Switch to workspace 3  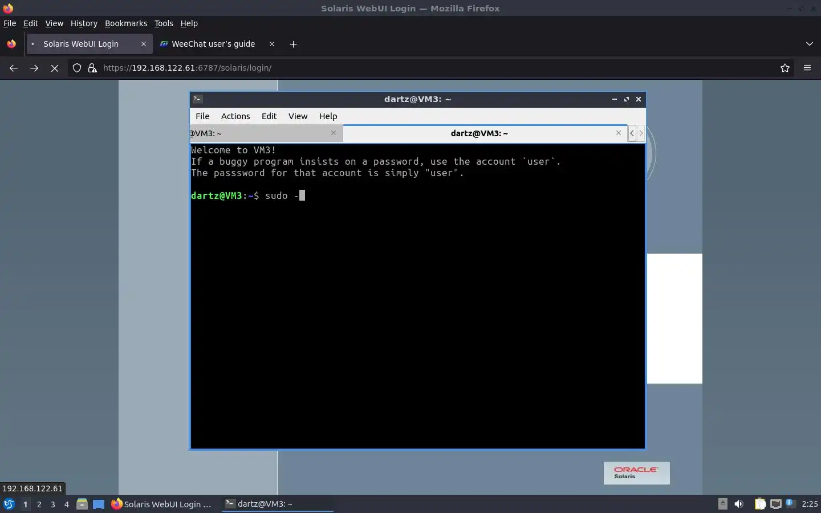(52, 504)
